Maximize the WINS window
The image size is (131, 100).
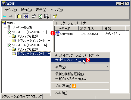click(x=122, y=4)
